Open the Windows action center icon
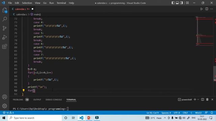Image resolution: width=216 pixels, height=121 pixels. [x=211, y=118]
